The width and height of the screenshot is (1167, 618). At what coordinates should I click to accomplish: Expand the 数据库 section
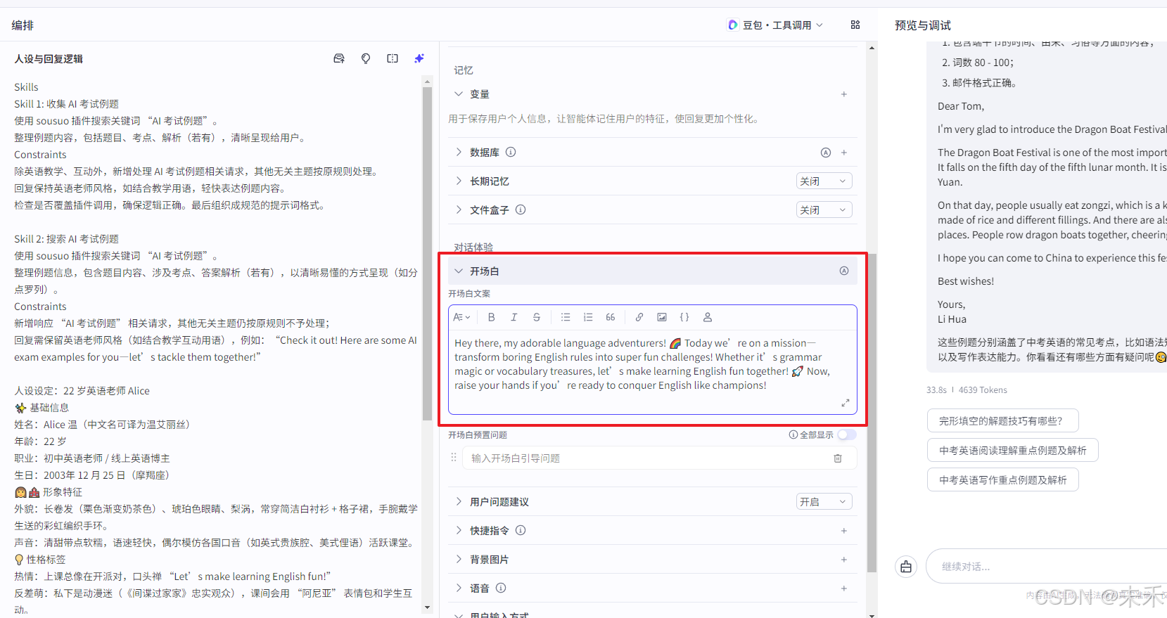(459, 152)
